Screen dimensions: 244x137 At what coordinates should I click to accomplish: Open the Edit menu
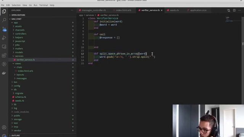8,5
